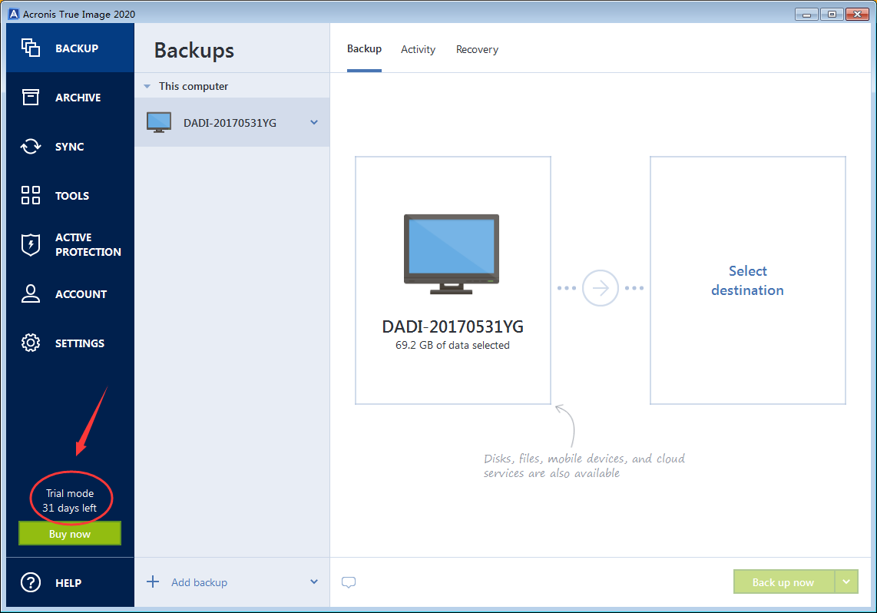
Task: Click the Back up now button
Action: pyautogui.click(x=783, y=582)
